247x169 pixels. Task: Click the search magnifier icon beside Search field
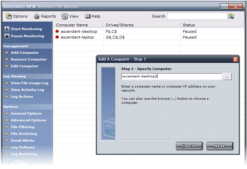(231, 16)
